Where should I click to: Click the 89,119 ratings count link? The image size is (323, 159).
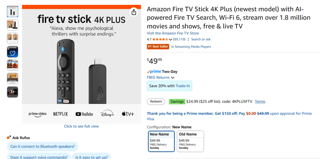179,39
